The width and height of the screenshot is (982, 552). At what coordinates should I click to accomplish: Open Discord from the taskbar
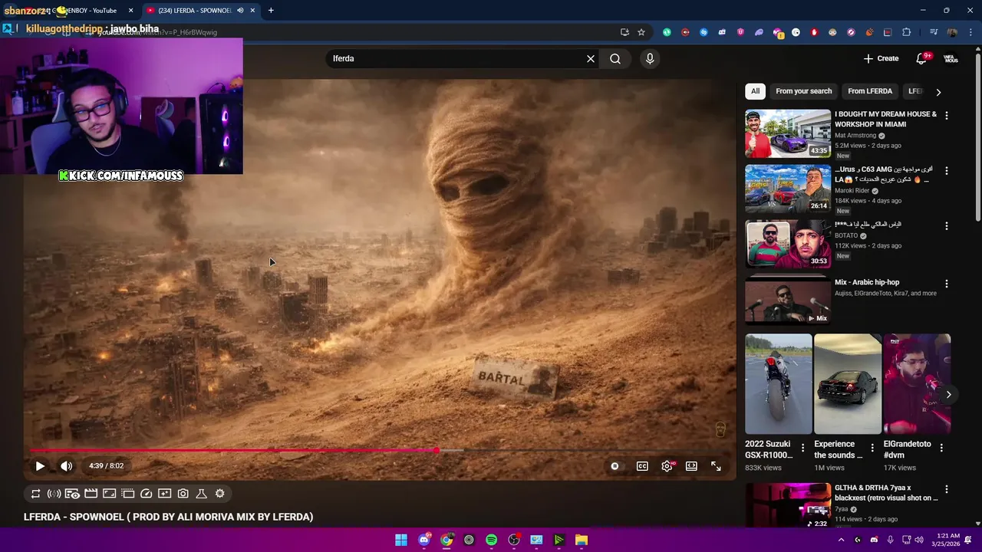click(424, 540)
